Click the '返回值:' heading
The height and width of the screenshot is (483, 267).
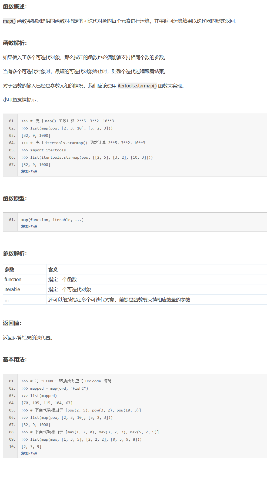tap(12, 323)
